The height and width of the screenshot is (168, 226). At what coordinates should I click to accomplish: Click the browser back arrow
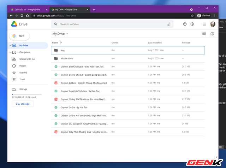(11, 16)
